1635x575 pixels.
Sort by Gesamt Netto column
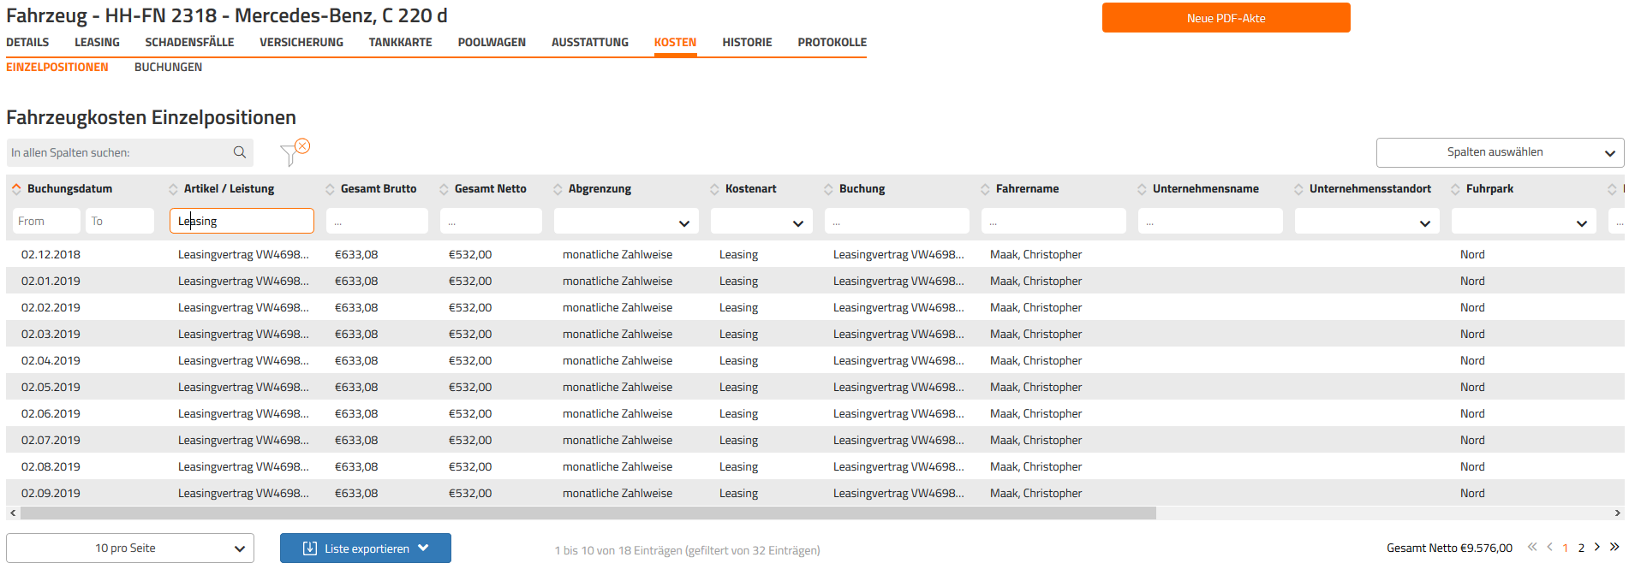[444, 189]
